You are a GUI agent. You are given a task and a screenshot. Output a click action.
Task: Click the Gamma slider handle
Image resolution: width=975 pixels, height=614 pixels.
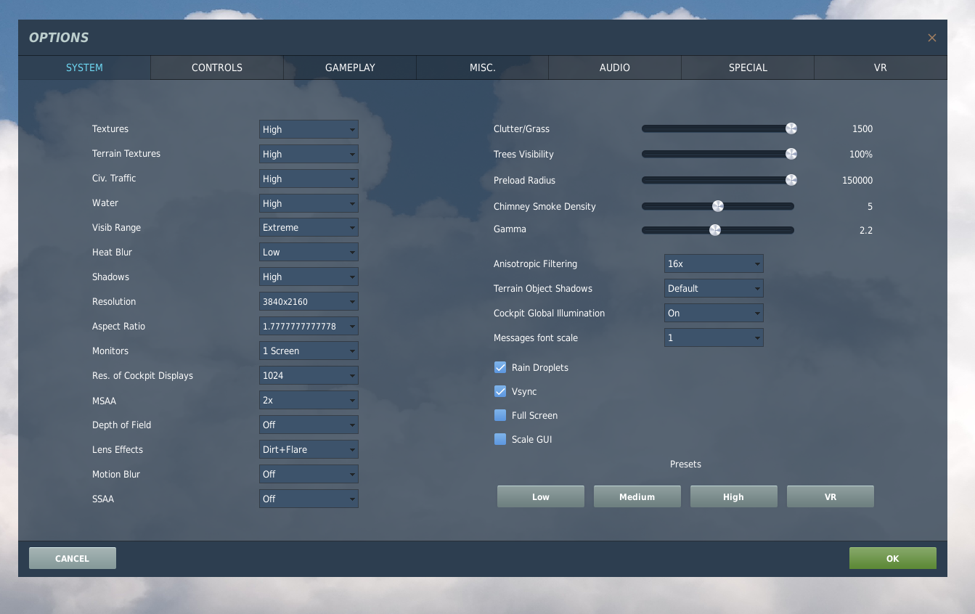coord(715,230)
